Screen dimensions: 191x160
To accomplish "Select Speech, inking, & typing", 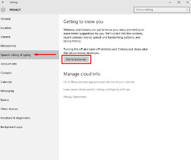I will tap(29, 55).
